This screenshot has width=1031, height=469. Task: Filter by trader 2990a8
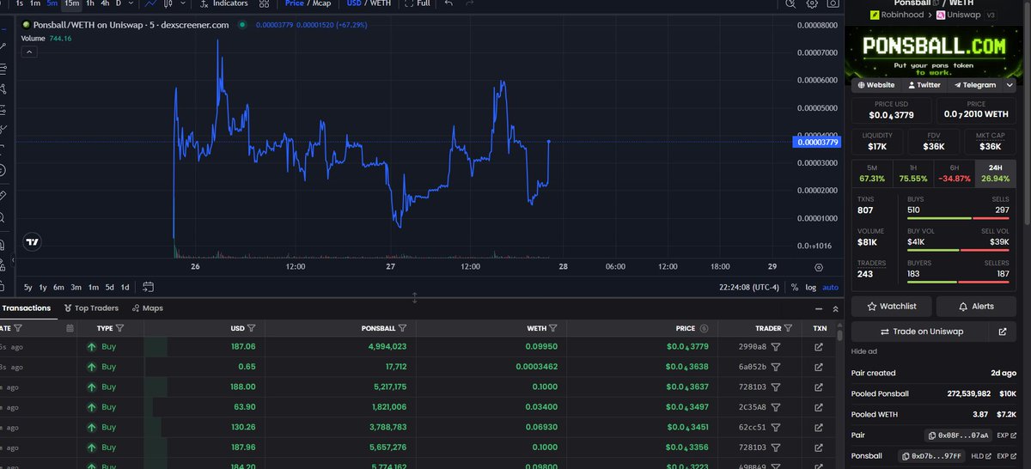coord(776,347)
